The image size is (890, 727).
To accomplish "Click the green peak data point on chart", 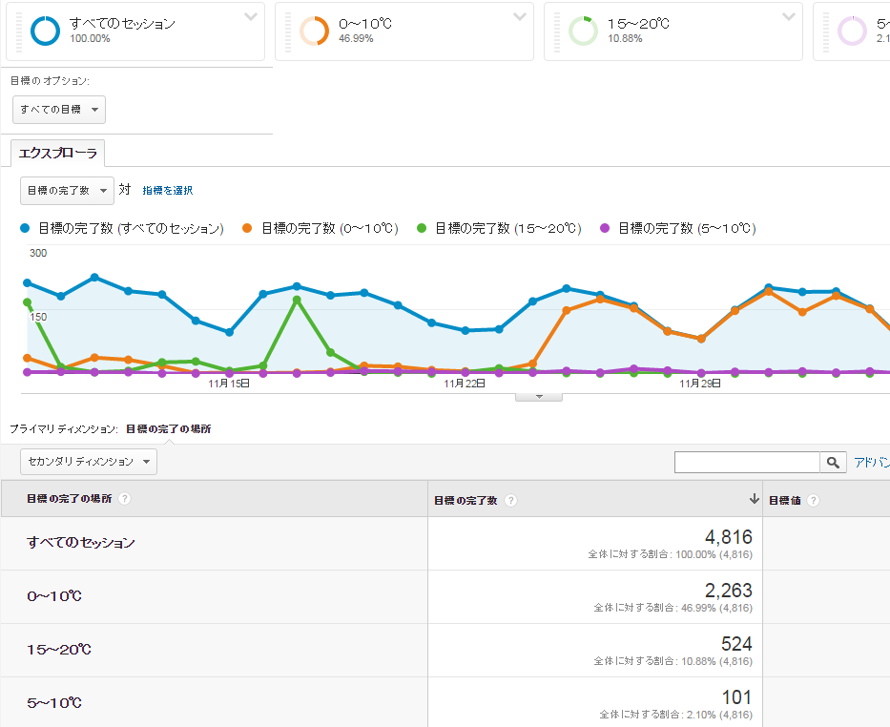I will point(297,300).
